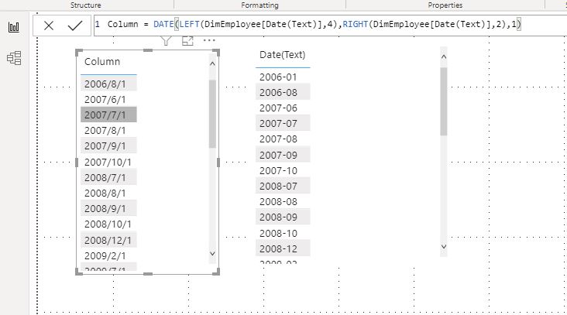The image size is (567, 315).
Task: Open More options ellipsis on the Column visual
Action: (209, 40)
